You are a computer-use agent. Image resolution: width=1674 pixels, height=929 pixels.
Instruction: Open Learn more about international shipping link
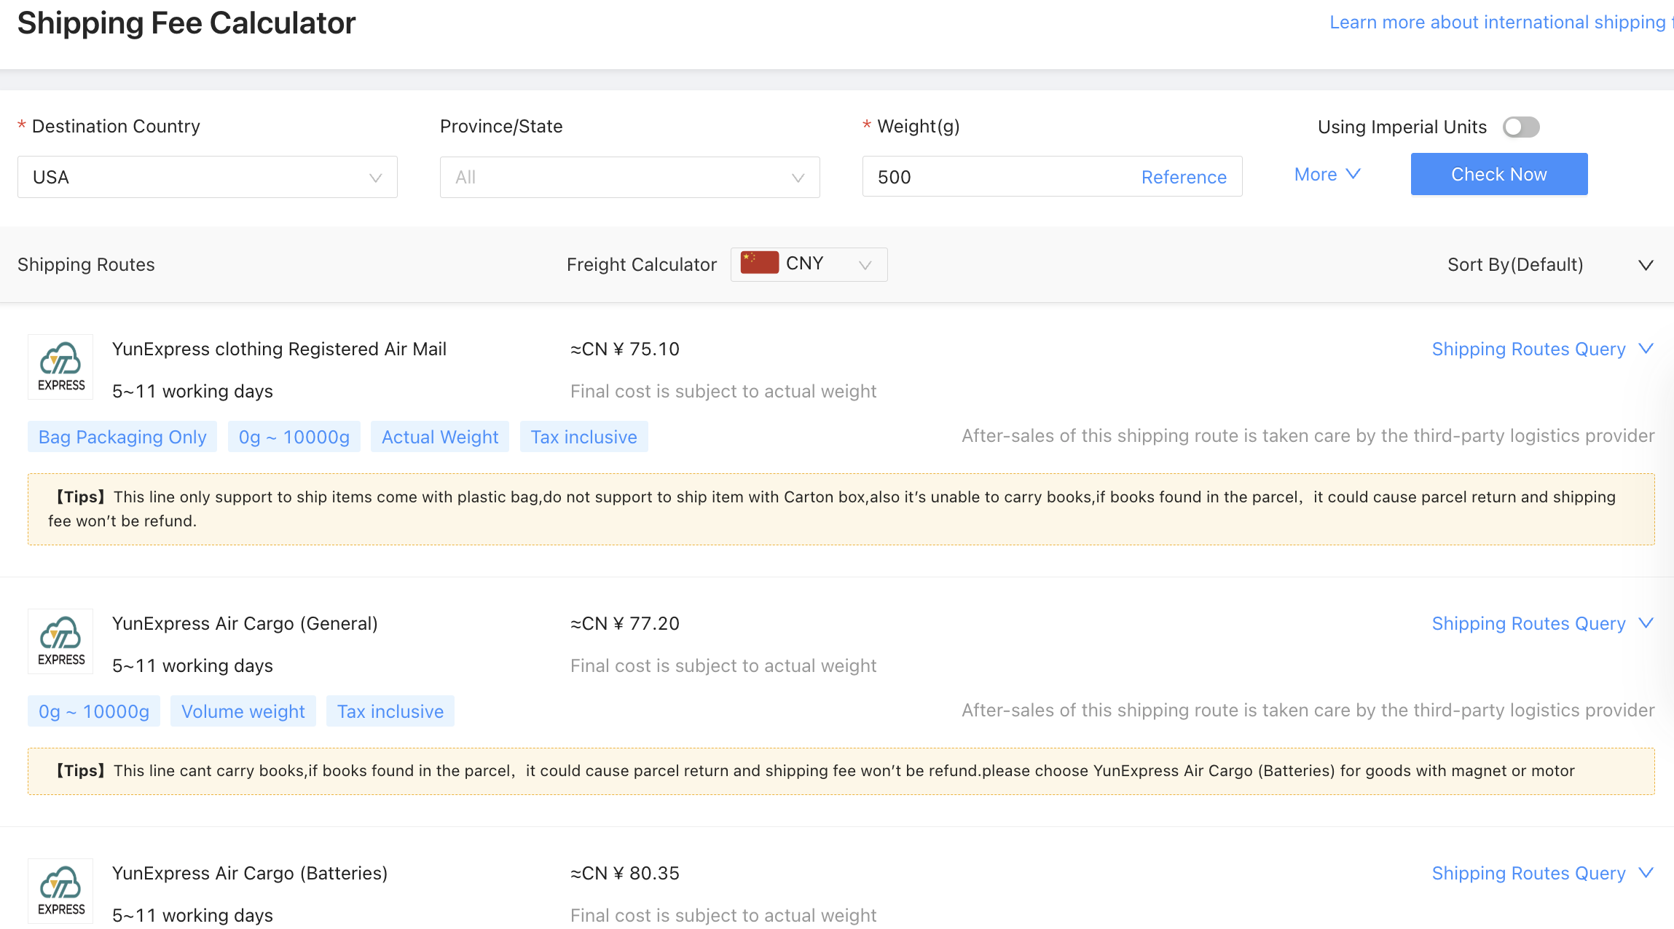tap(1501, 23)
